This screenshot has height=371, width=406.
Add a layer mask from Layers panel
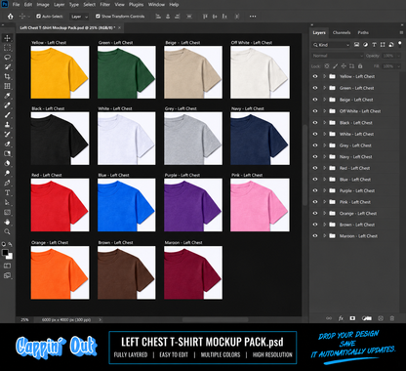click(352, 318)
